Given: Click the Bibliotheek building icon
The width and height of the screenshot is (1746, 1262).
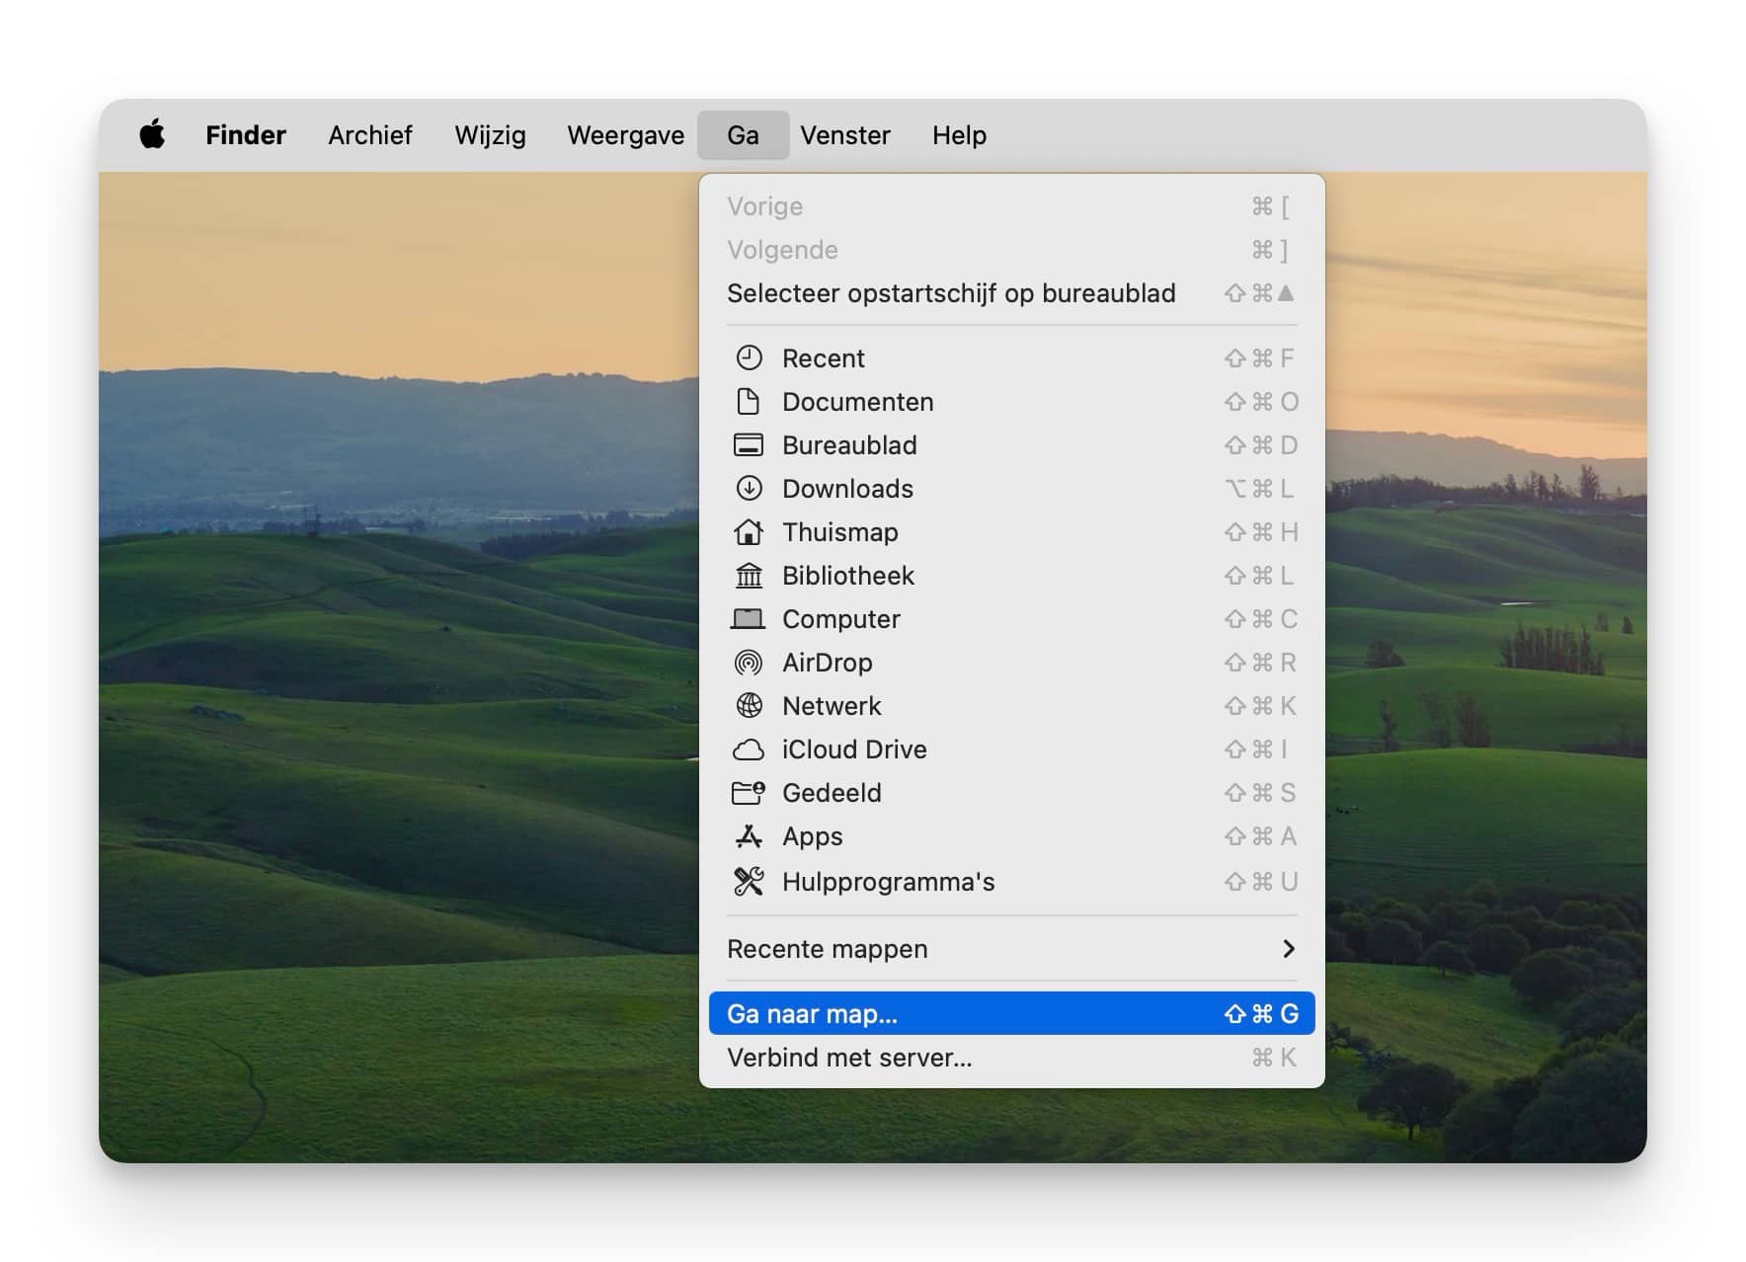Looking at the screenshot, I should coord(749,575).
